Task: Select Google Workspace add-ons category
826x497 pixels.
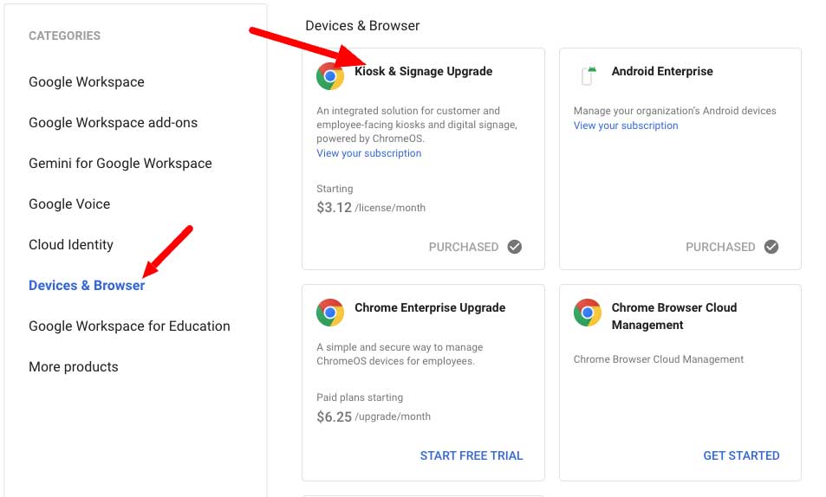Action: (113, 123)
